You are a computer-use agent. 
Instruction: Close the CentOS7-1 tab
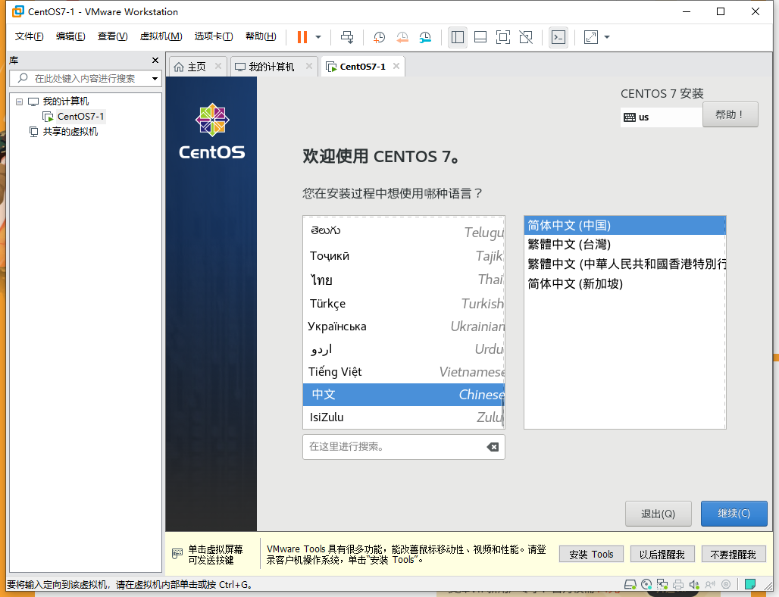click(x=396, y=66)
